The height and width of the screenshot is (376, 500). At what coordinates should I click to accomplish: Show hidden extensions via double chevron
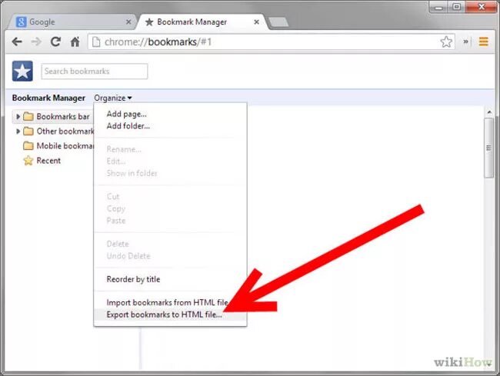pyautogui.click(x=465, y=42)
